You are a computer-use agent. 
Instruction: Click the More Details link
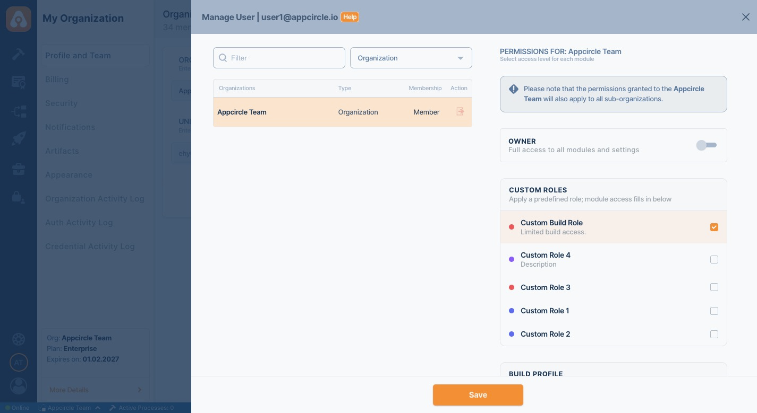click(69, 390)
